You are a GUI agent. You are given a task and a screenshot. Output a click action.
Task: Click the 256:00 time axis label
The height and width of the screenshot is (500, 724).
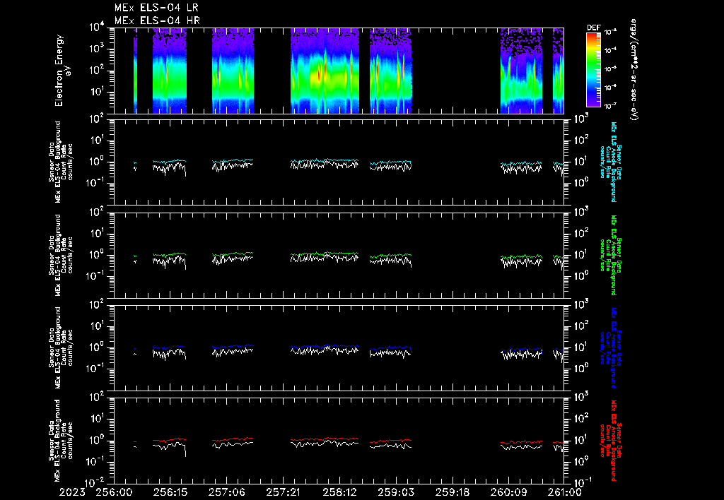point(114,492)
